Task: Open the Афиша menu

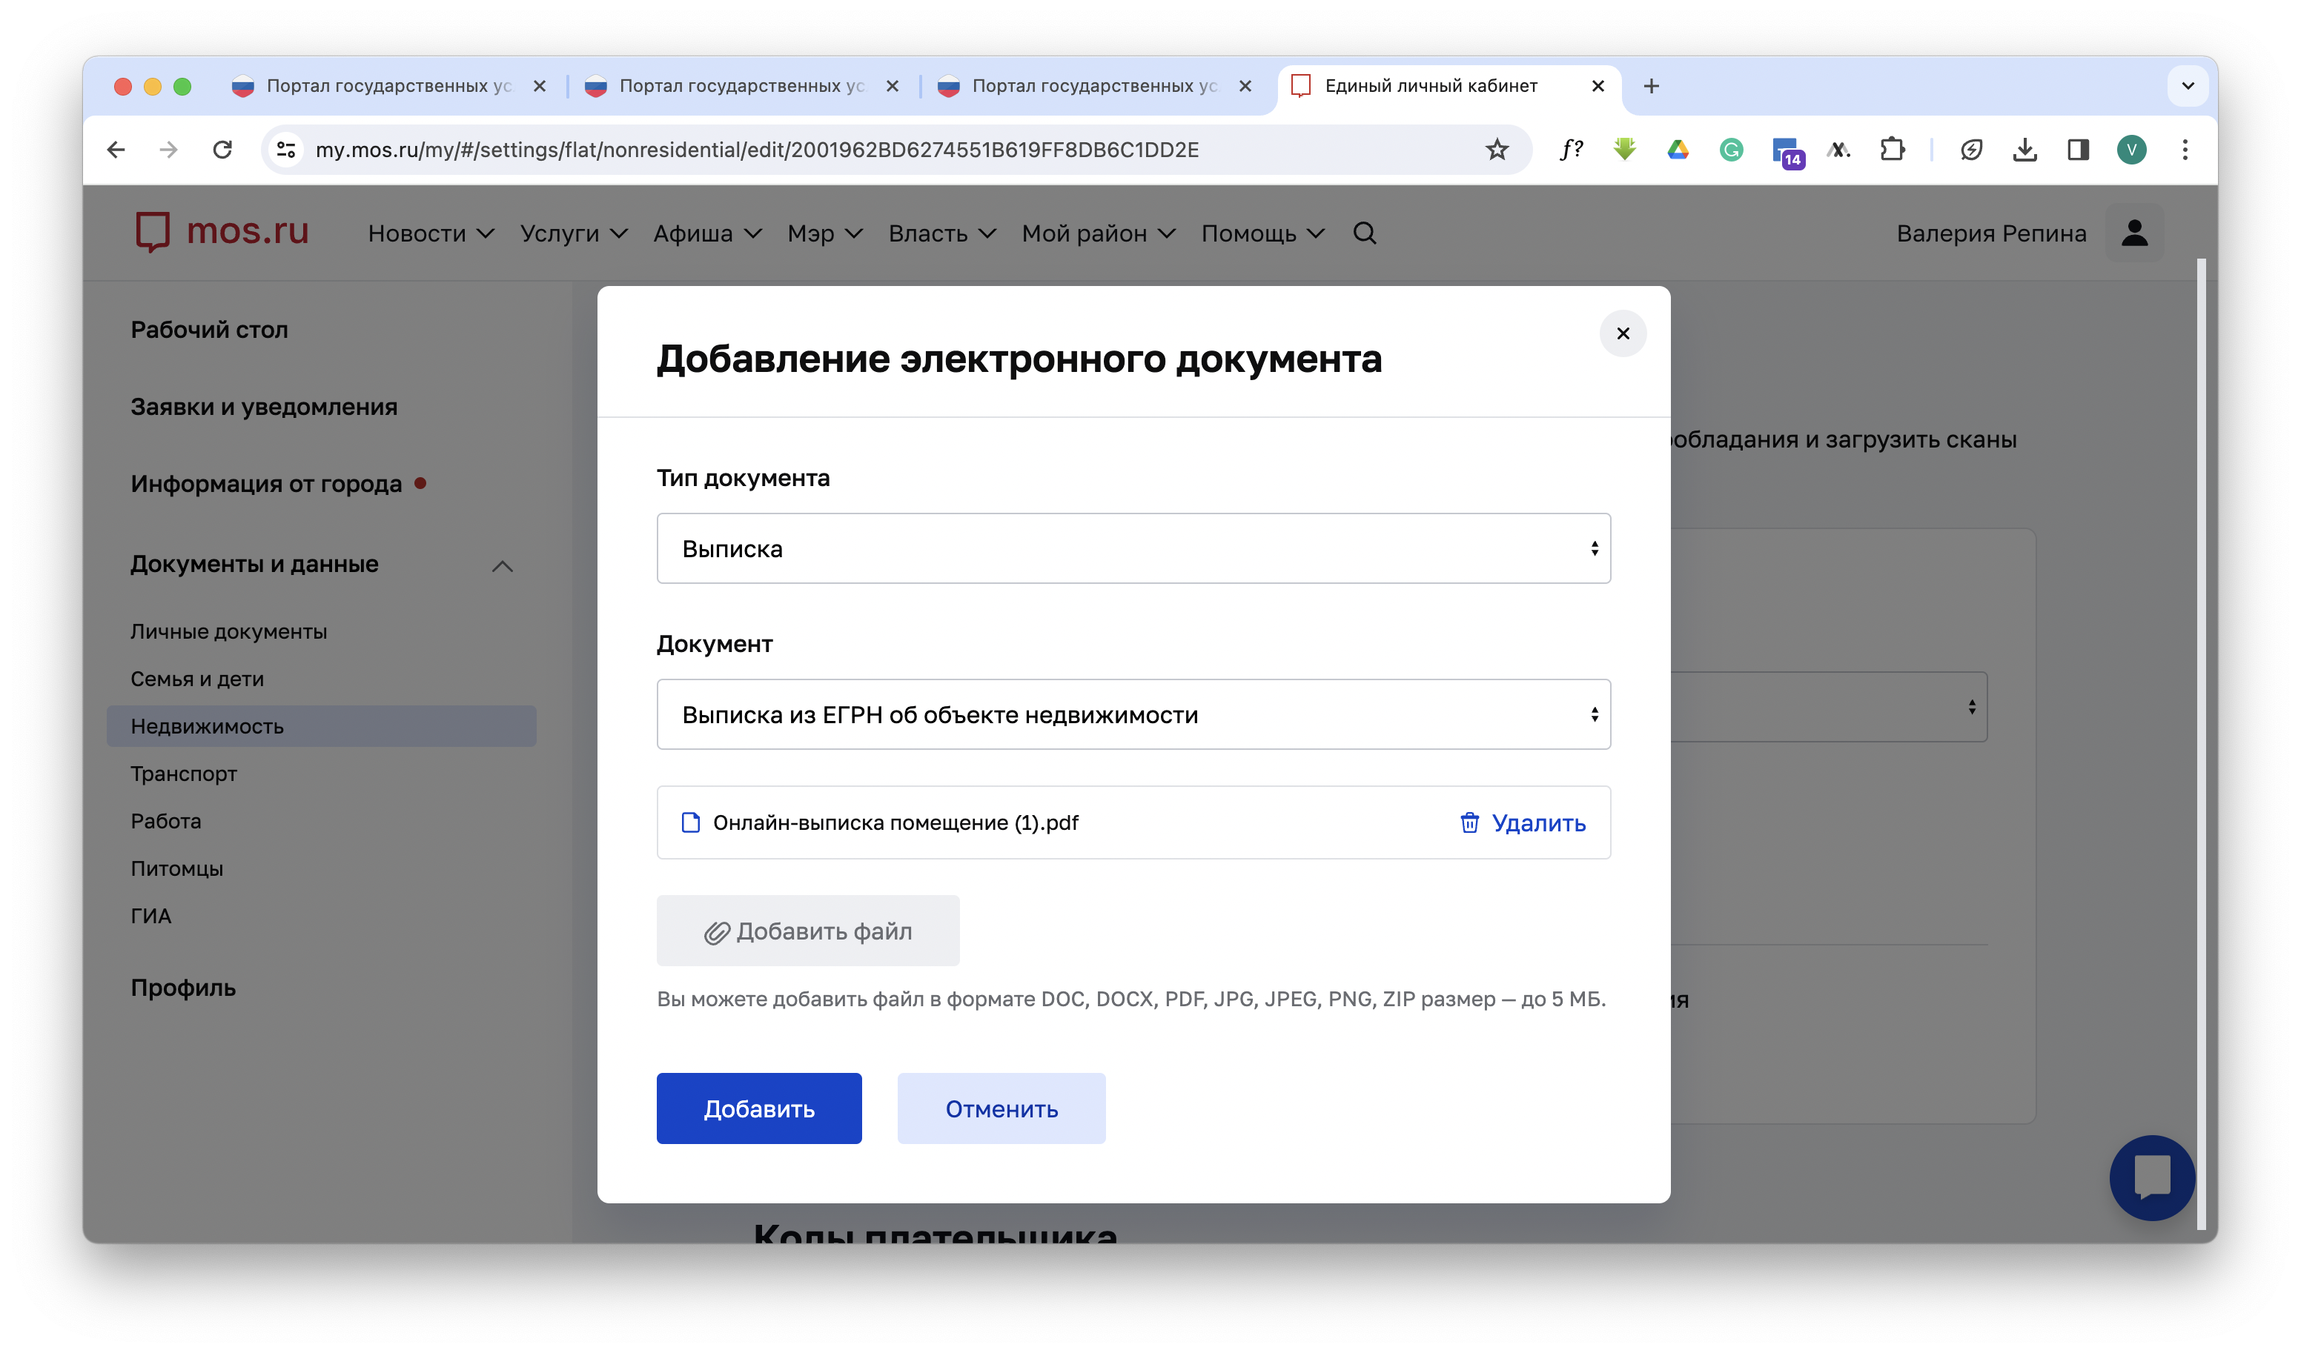Action: (706, 233)
